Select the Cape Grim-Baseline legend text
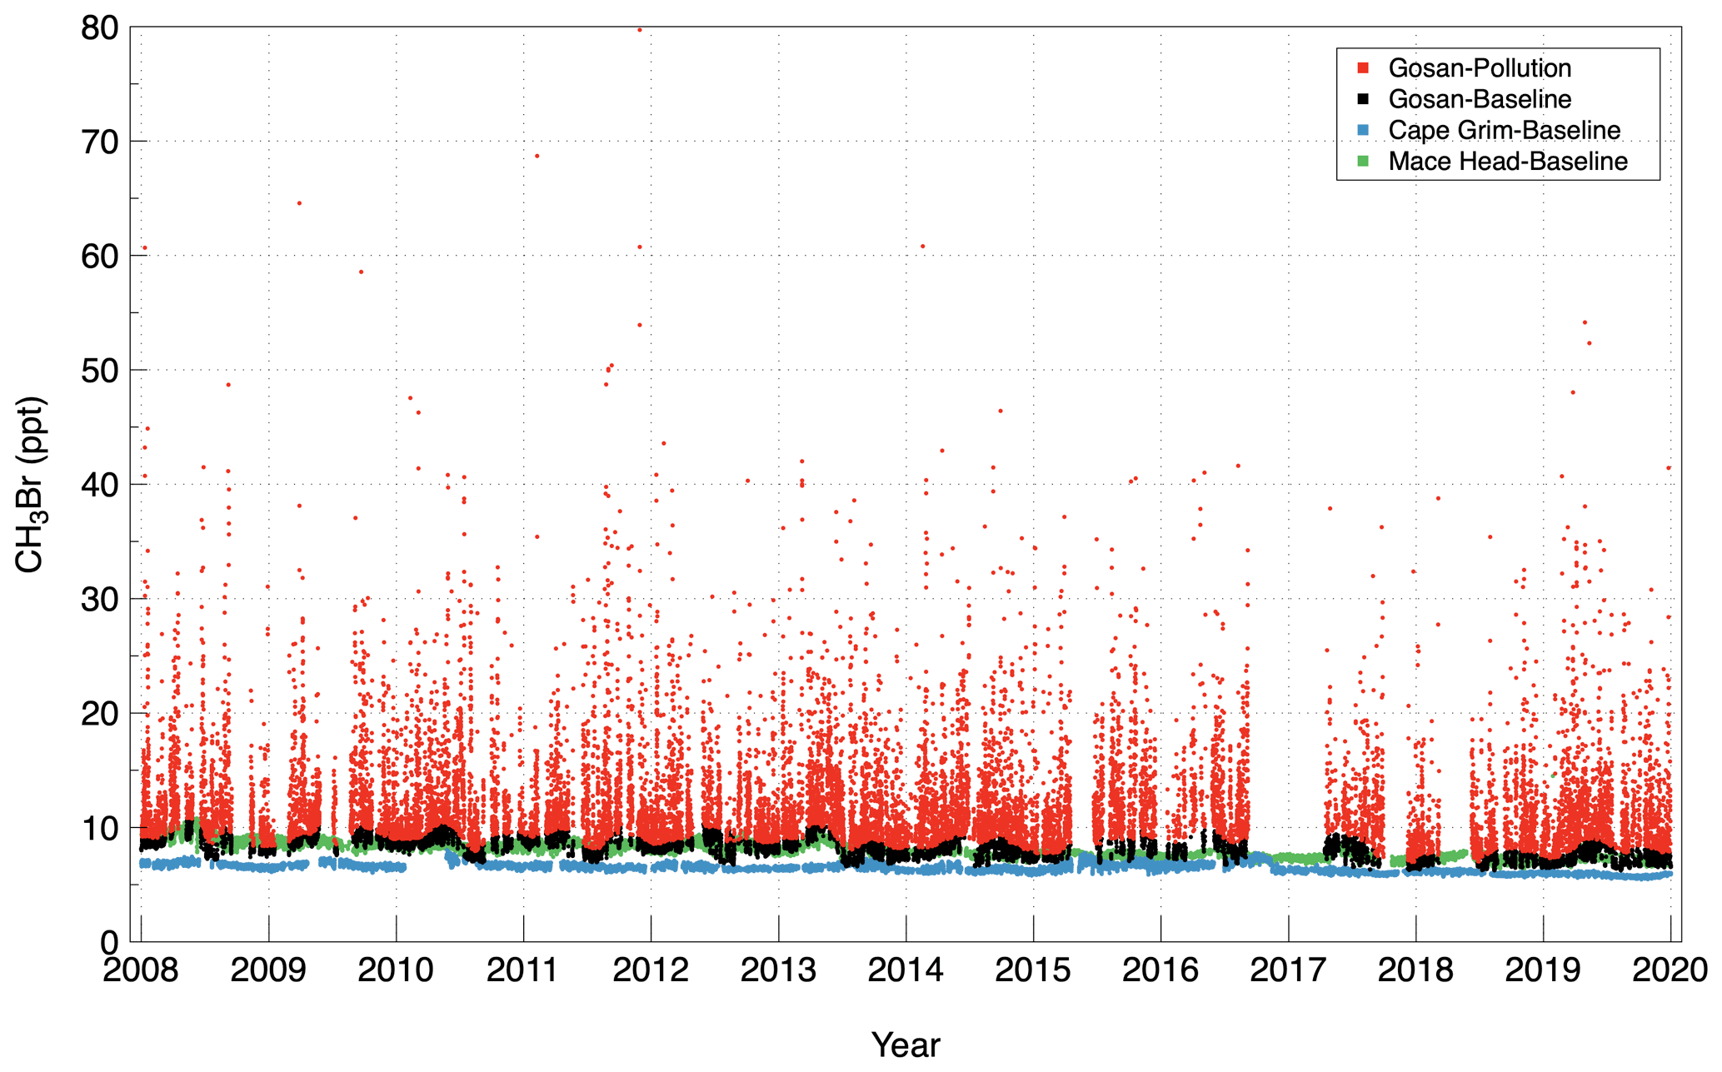 click(x=1504, y=130)
